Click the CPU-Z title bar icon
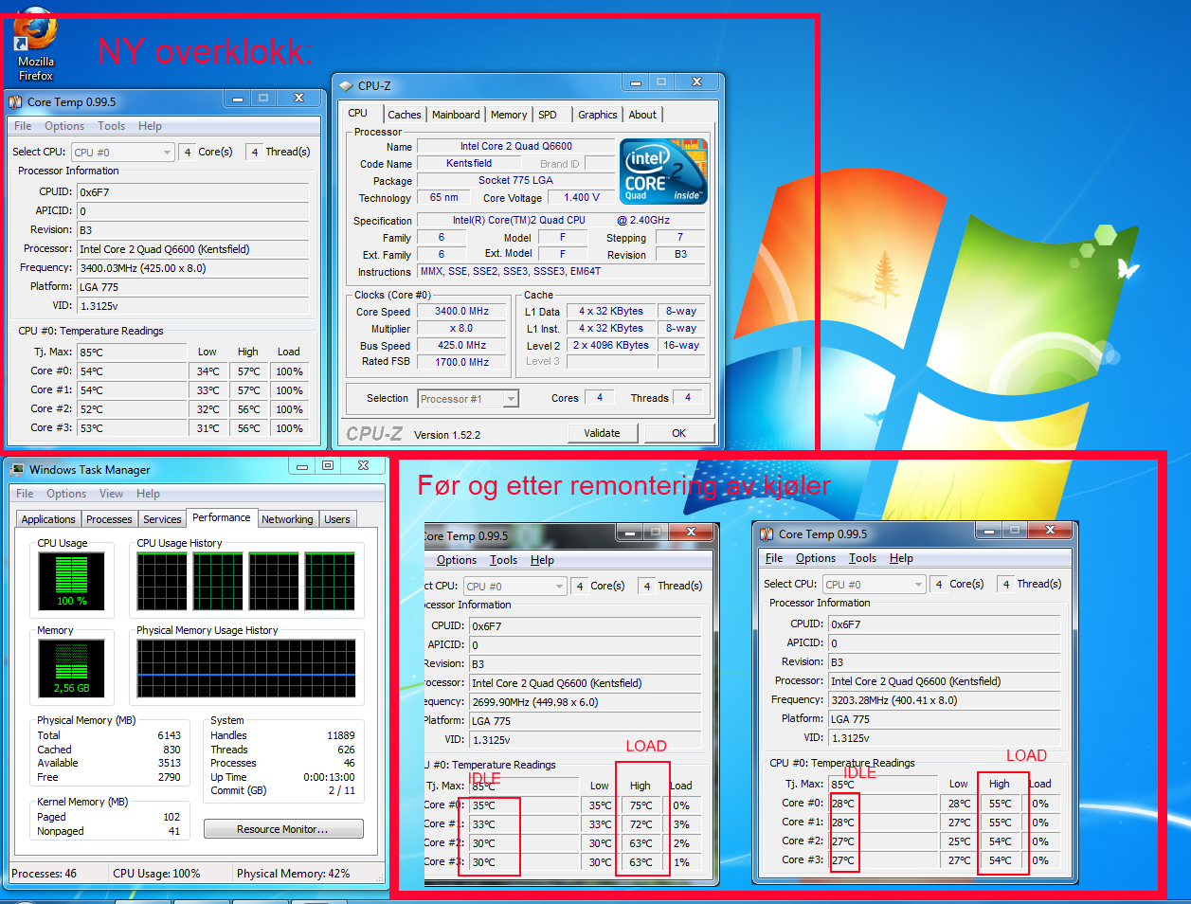The width and height of the screenshot is (1191, 904). point(346,85)
